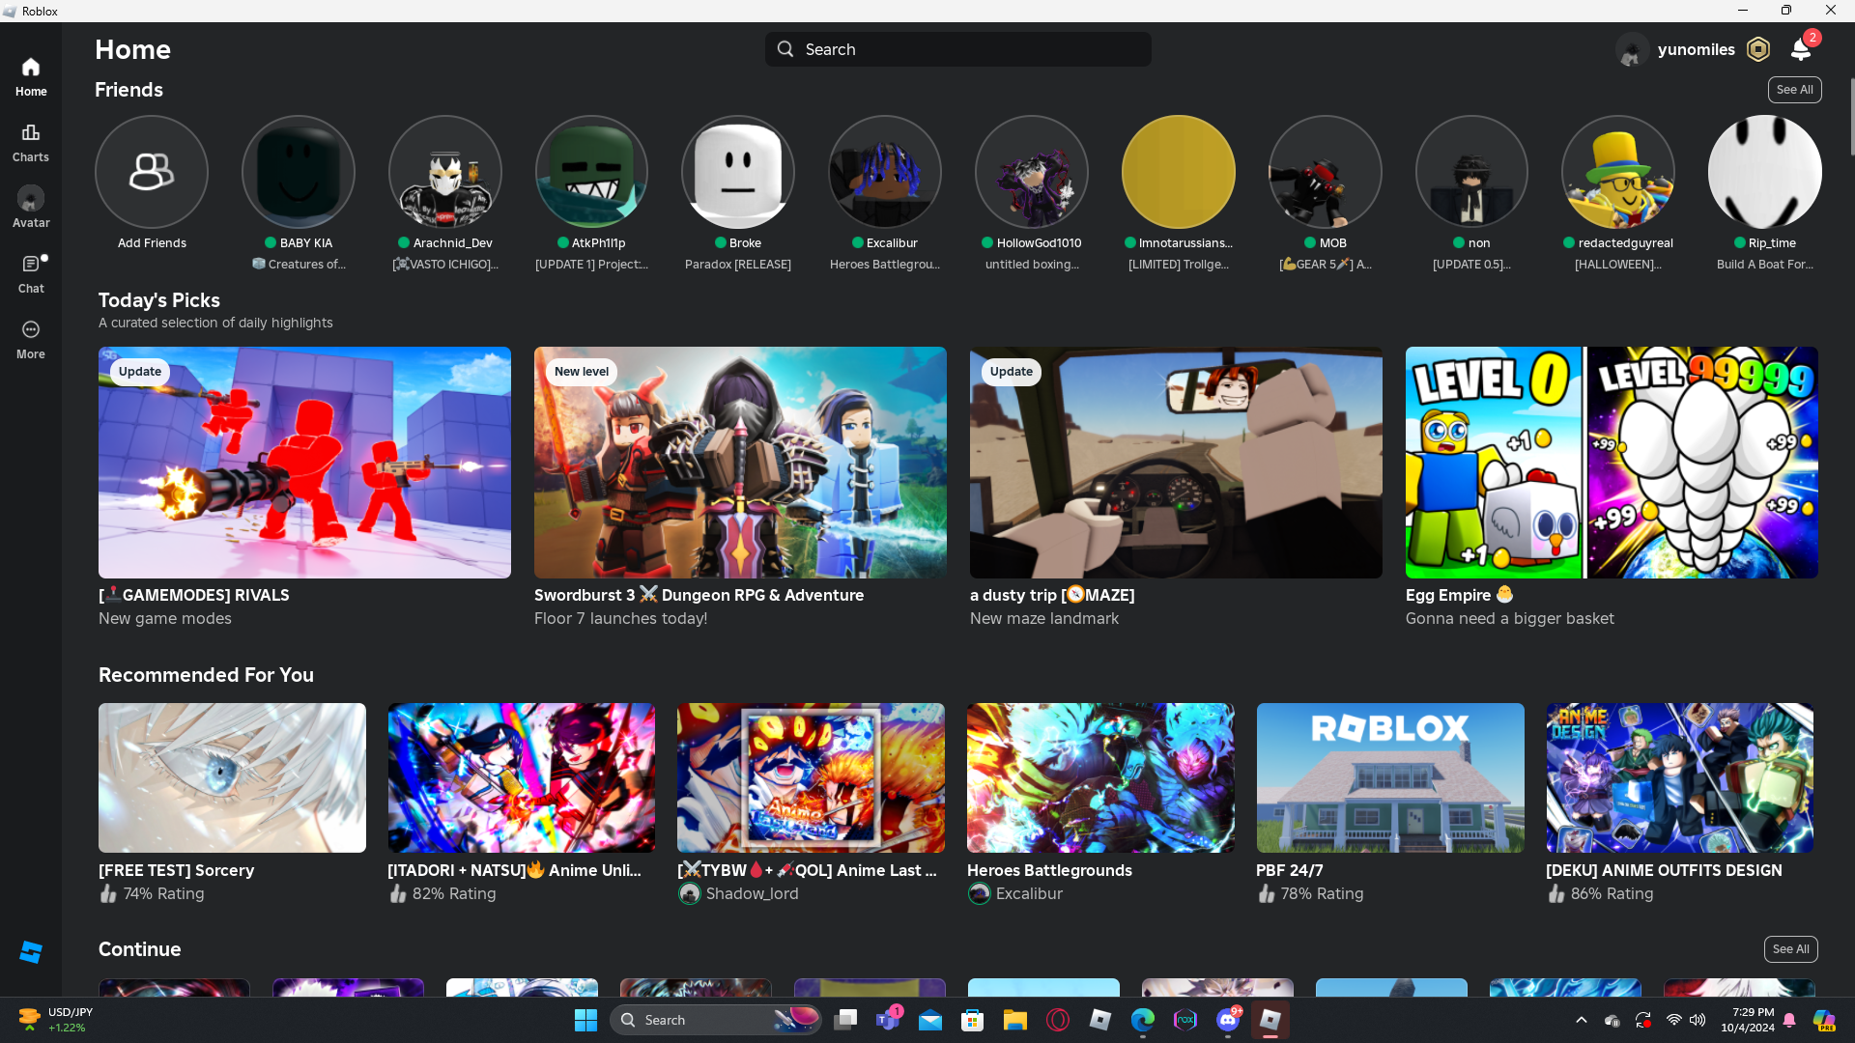Click the Roblox Studio icon in sidebar
The image size is (1855, 1043).
coord(31,952)
